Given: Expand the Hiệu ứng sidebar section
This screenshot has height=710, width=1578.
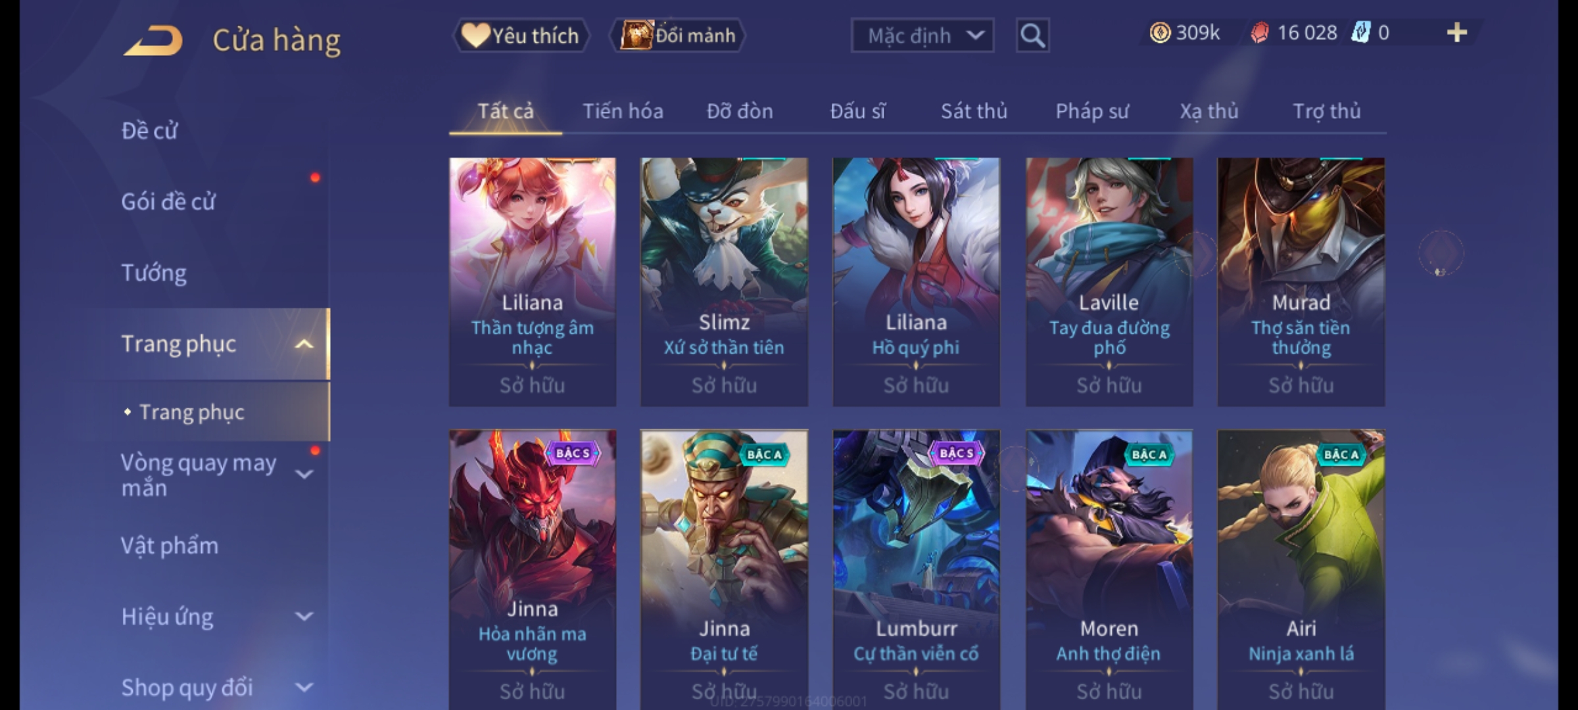Looking at the screenshot, I should point(304,617).
